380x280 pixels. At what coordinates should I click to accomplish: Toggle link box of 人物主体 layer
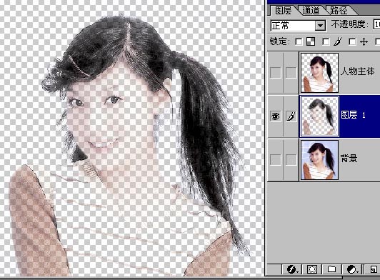291,72
